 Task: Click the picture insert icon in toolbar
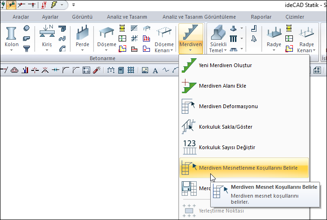[145, 70]
